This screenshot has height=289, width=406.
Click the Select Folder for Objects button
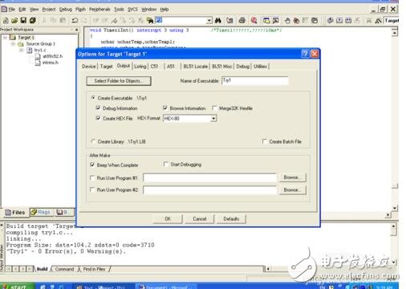(119, 81)
